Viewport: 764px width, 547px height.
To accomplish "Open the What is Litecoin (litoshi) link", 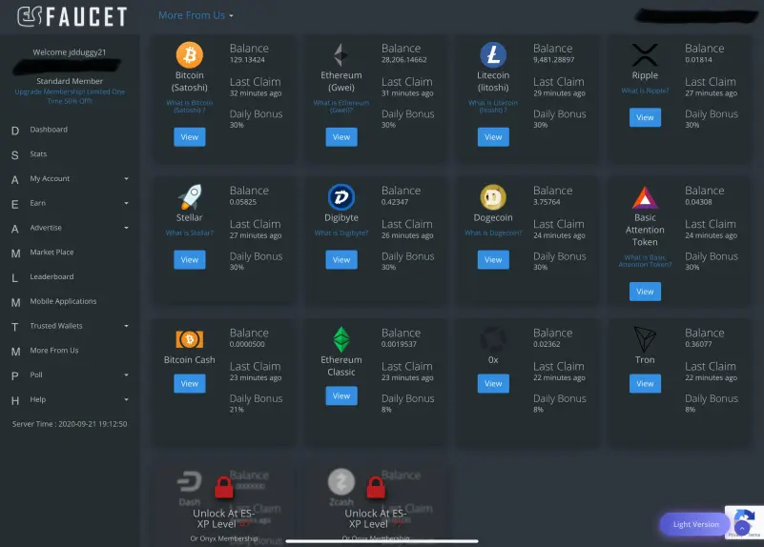I will [493, 107].
